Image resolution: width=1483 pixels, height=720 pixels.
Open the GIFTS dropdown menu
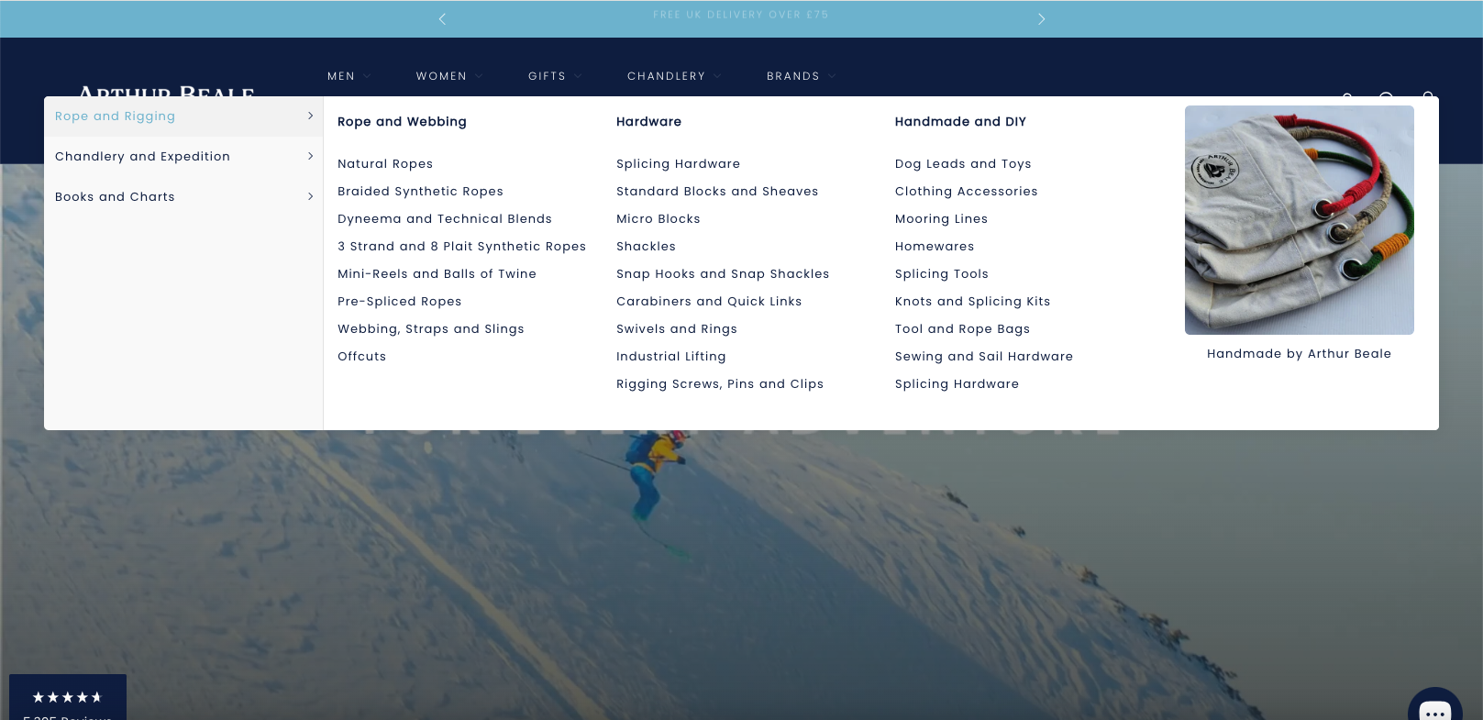[x=554, y=76]
